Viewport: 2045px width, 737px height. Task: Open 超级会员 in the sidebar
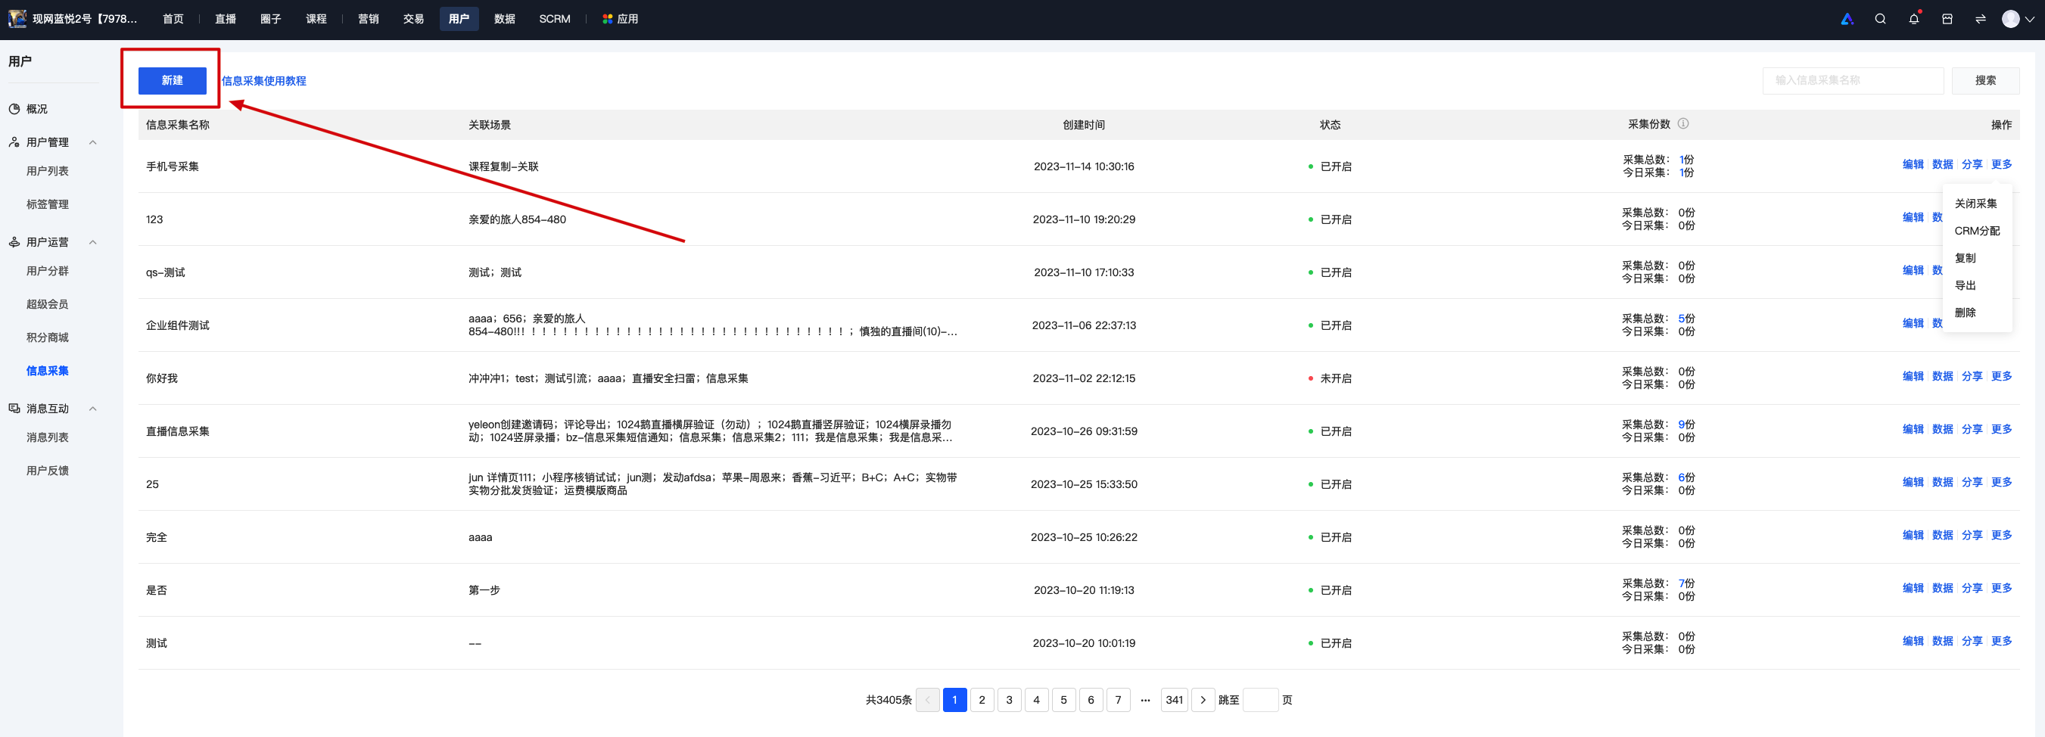point(48,304)
